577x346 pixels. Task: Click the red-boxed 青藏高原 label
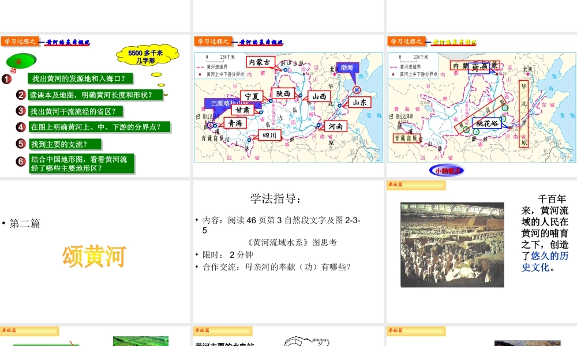click(406, 138)
